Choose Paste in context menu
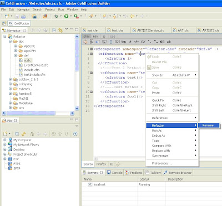This screenshot has height=206, width=222. click(x=172, y=93)
